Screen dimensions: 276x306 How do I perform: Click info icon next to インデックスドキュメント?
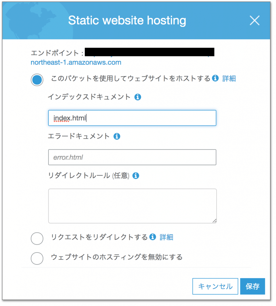pos(137,97)
